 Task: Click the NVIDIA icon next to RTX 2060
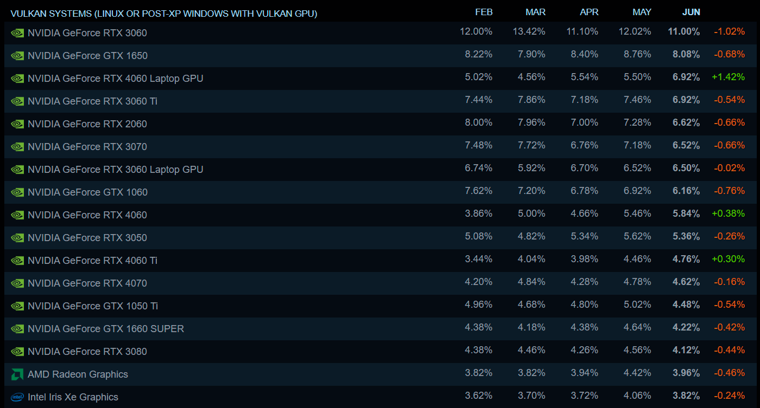[17, 124]
